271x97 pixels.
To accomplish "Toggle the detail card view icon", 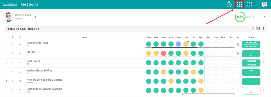I will pyautogui.click(x=258, y=29).
